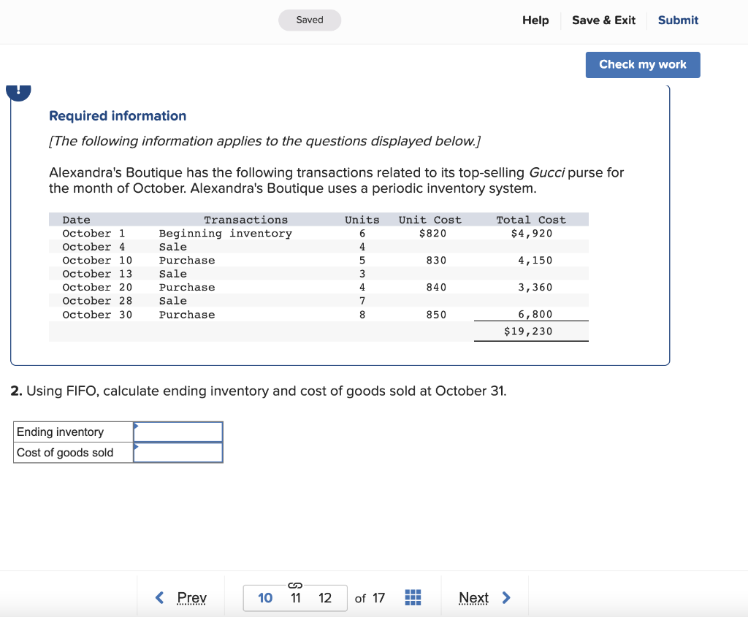
Task: Click the Check my work button
Action: [642, 64]
